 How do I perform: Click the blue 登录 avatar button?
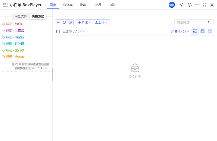pos(172,5)
